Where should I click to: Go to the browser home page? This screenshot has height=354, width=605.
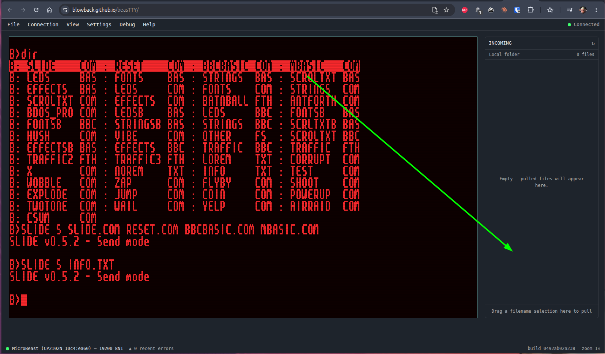pyautogui.click(x=49, y=10)
